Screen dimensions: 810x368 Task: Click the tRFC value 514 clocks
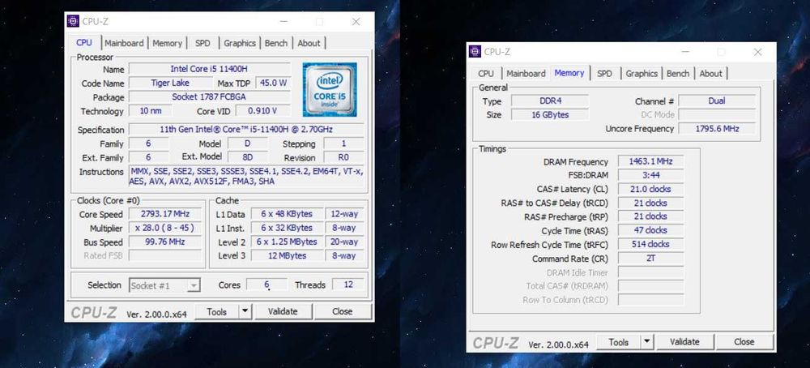point(651,244)
